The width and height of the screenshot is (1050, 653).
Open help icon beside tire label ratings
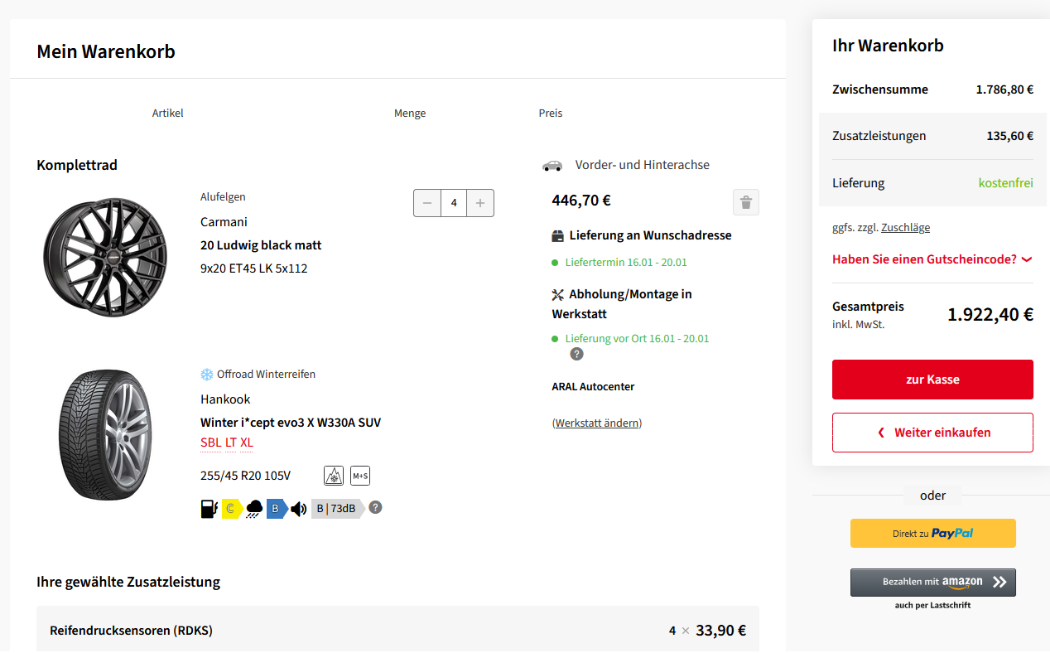coord(375,507)
